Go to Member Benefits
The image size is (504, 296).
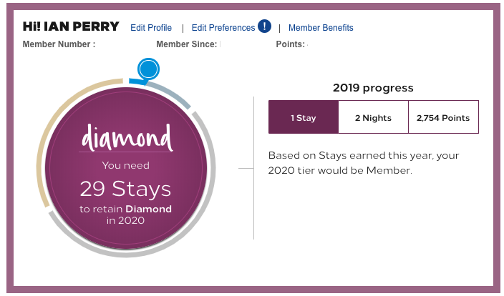tap(321, 28)
